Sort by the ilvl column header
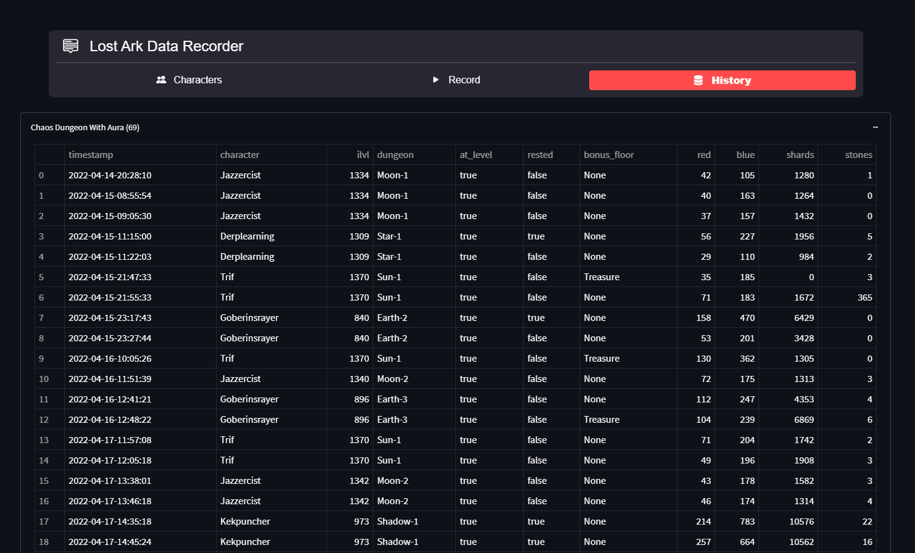Image resolution: width=915 pixels, height=553 pixels. [x=350, y=155]
